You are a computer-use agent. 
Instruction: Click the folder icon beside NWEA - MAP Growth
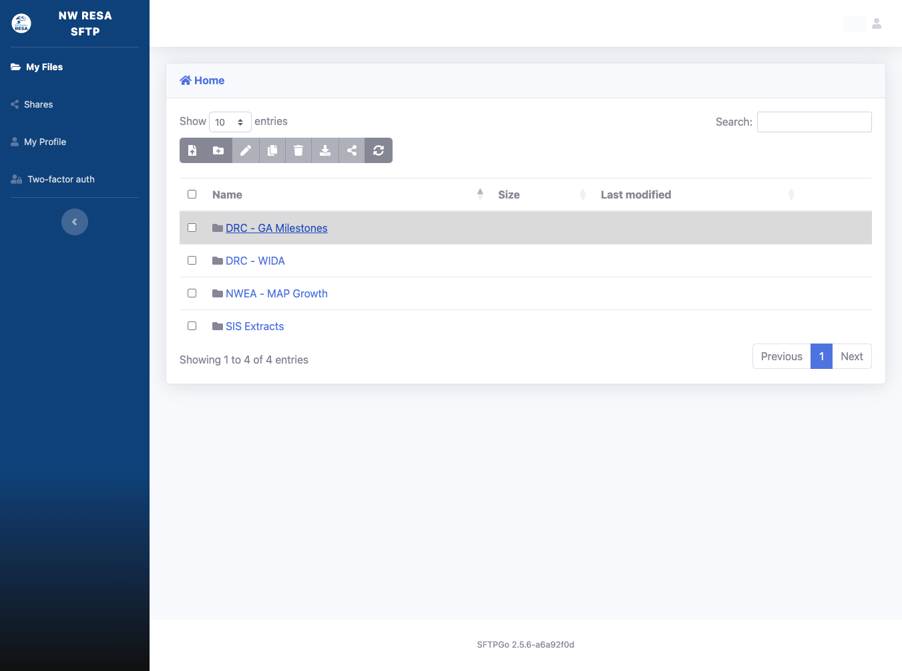218,293
